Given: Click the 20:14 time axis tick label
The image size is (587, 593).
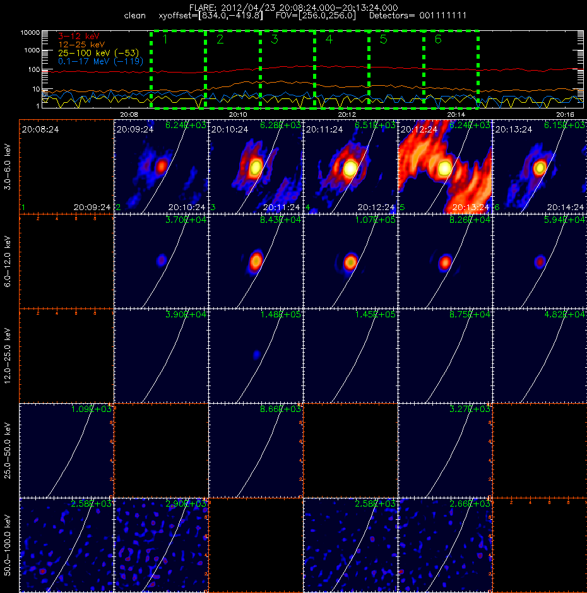Looking at the screenshot, I should tap(456, 115).
